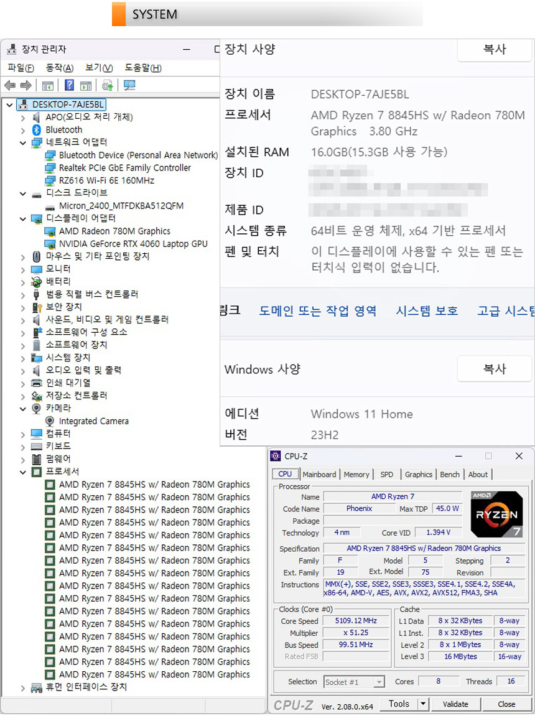Open the 시스템 보호 link
Viewport: 535px width, 716px height.
(427, 311)
